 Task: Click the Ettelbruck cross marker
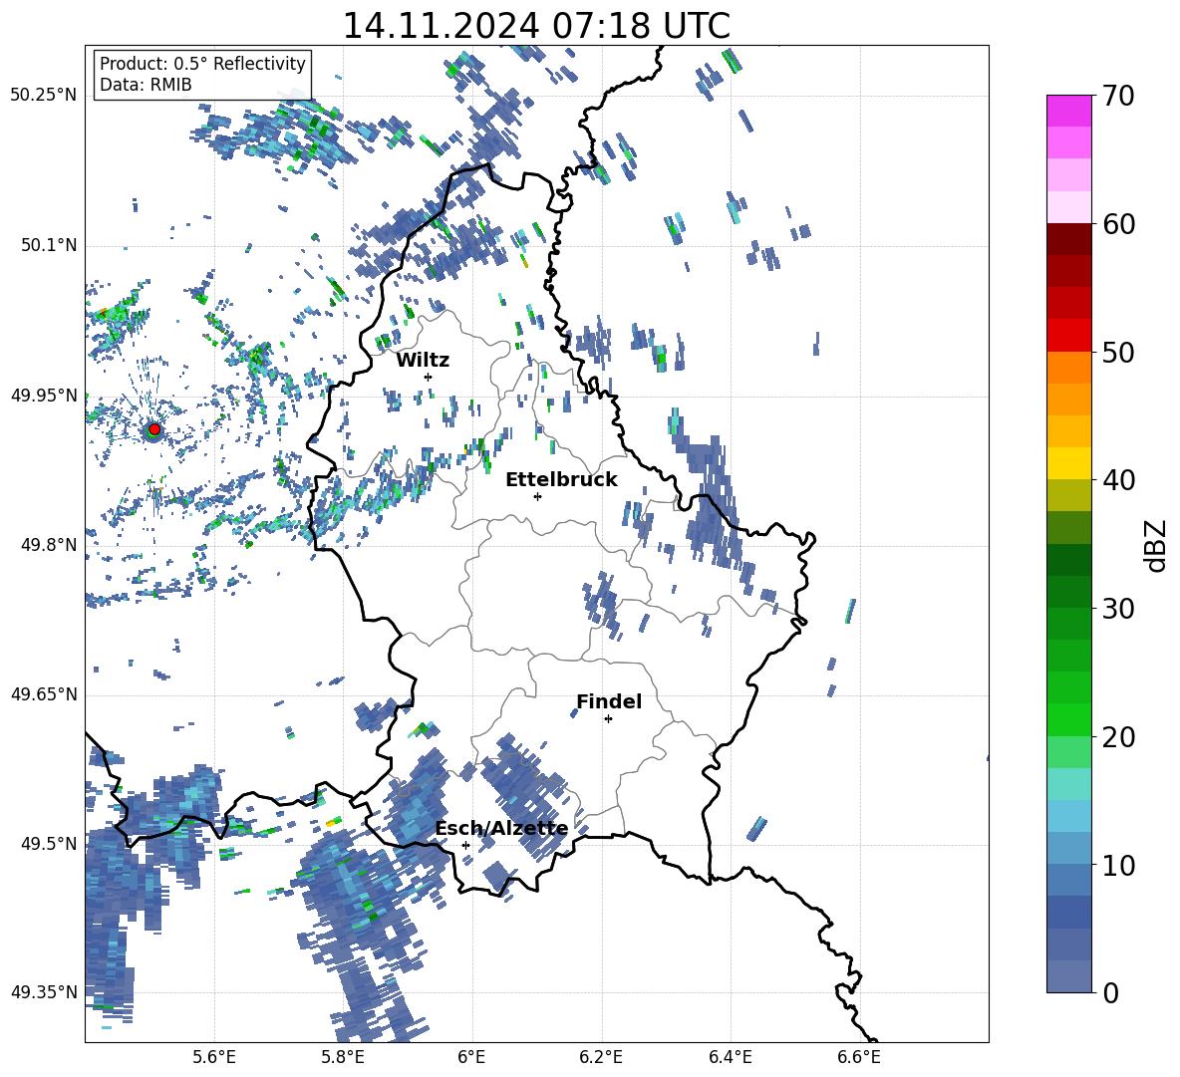point(537,496)
